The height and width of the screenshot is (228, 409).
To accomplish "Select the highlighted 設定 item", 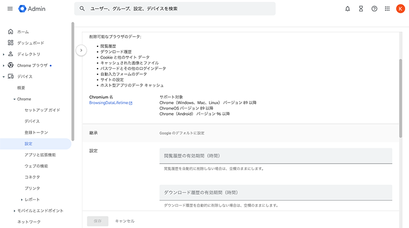I will click(35, 144).
